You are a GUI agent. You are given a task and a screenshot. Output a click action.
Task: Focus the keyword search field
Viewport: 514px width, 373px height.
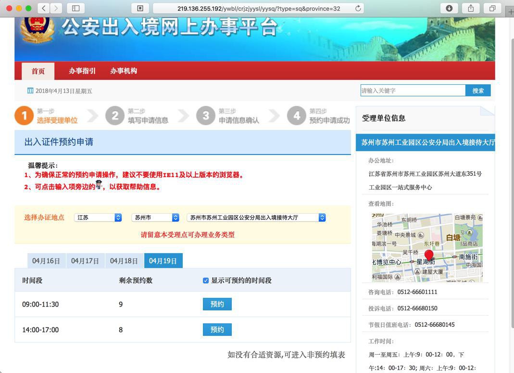(413, 90)
